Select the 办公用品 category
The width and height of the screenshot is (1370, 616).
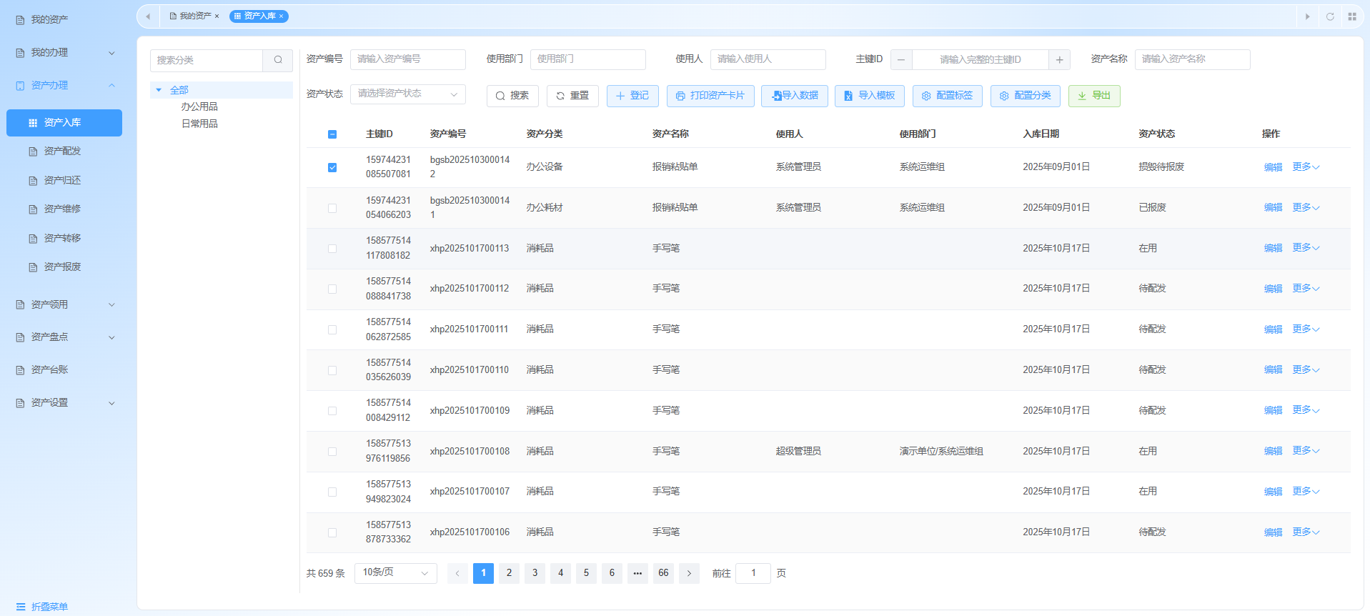coord(199,107)
